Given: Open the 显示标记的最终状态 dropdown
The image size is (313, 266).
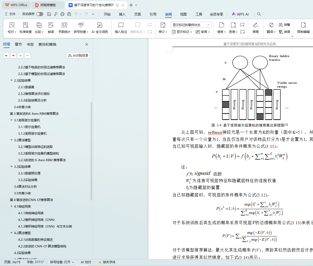Looking at the screenshot, I should click(x=191, y=25).
